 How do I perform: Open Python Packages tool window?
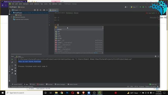pyautogui.click(x=60, y=84)
